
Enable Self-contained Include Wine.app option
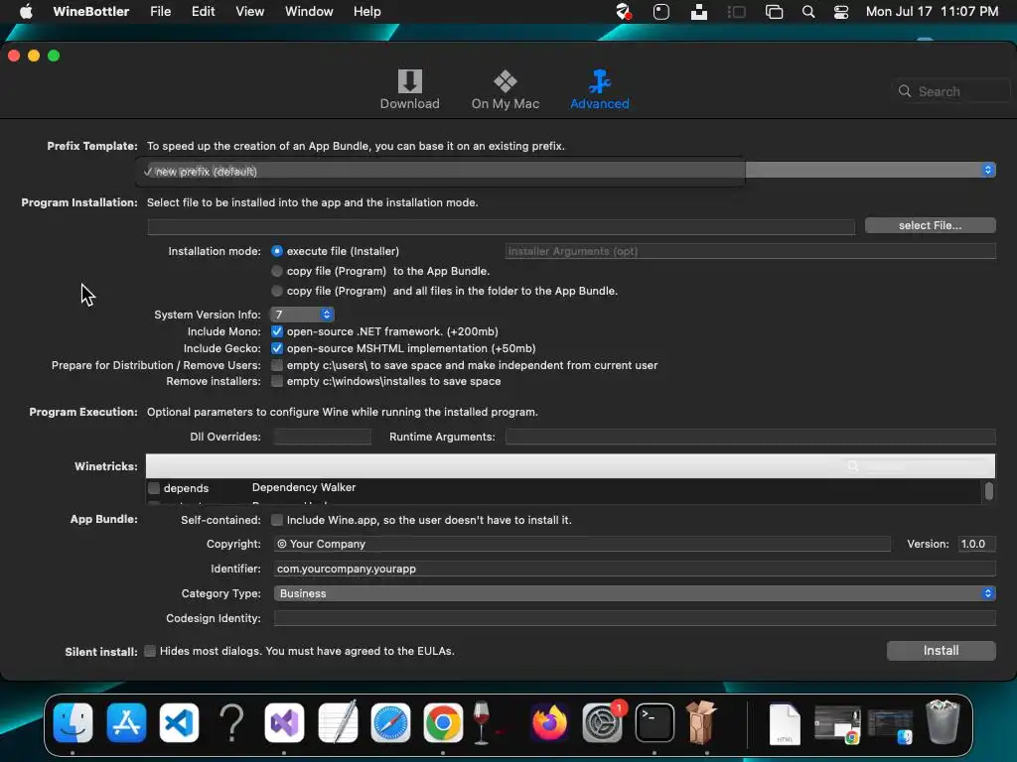pyautogui.click(x=277, y=520)
